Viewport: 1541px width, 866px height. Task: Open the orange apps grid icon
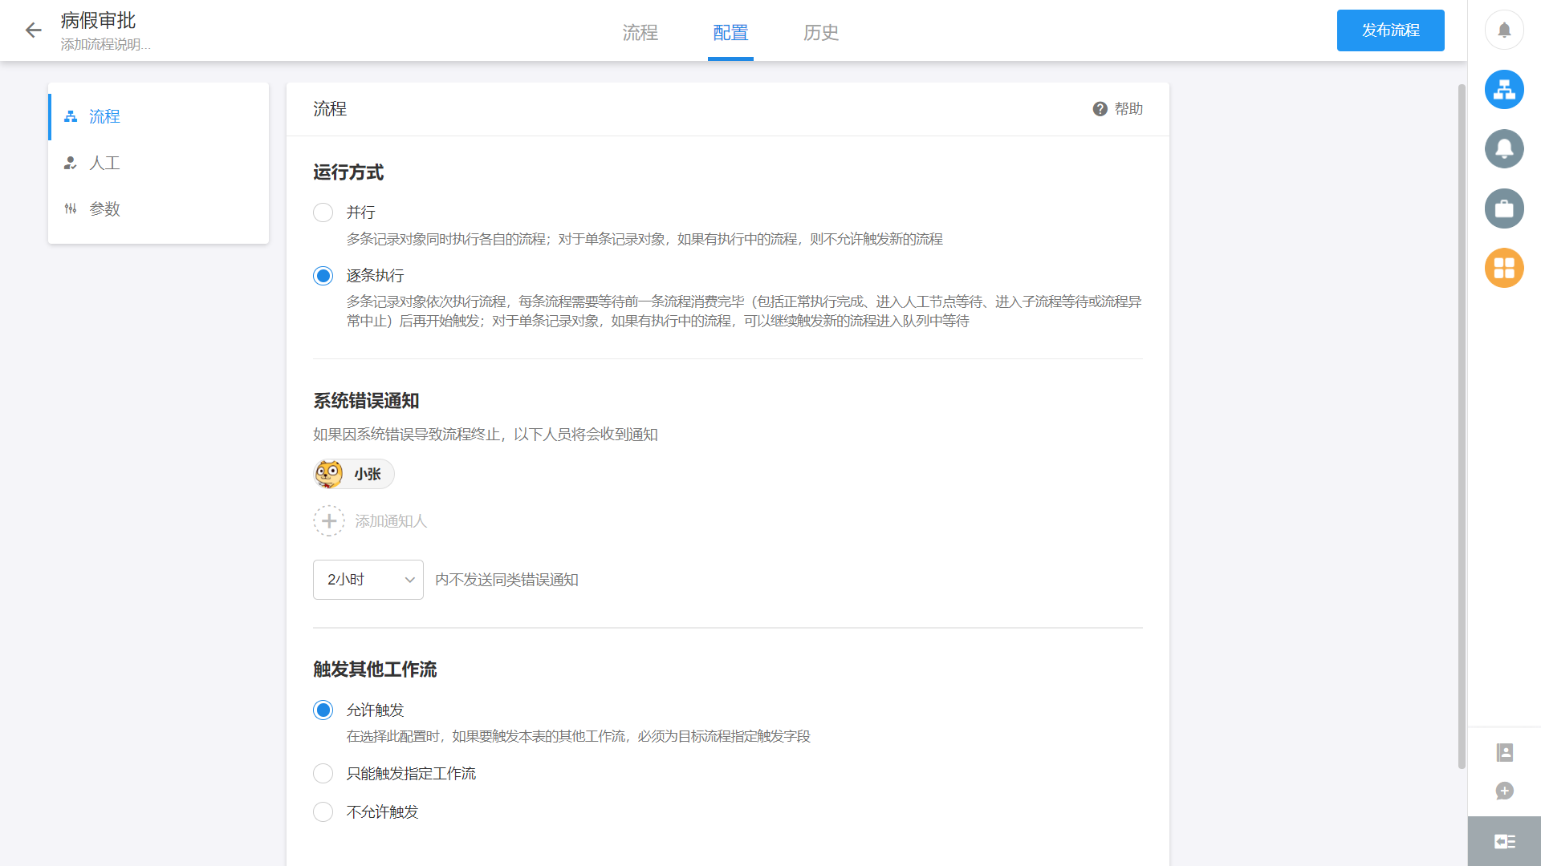(x=1504, y=268)
